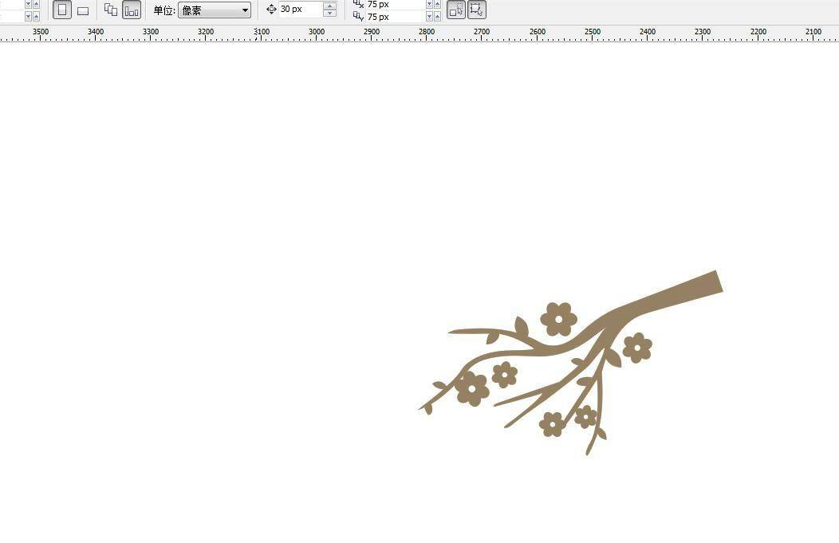Image resolution: width=839 pixels, height=543 pixels.
Task: Increase duplicate Y distance up arrow
Action: coord(438,14)
